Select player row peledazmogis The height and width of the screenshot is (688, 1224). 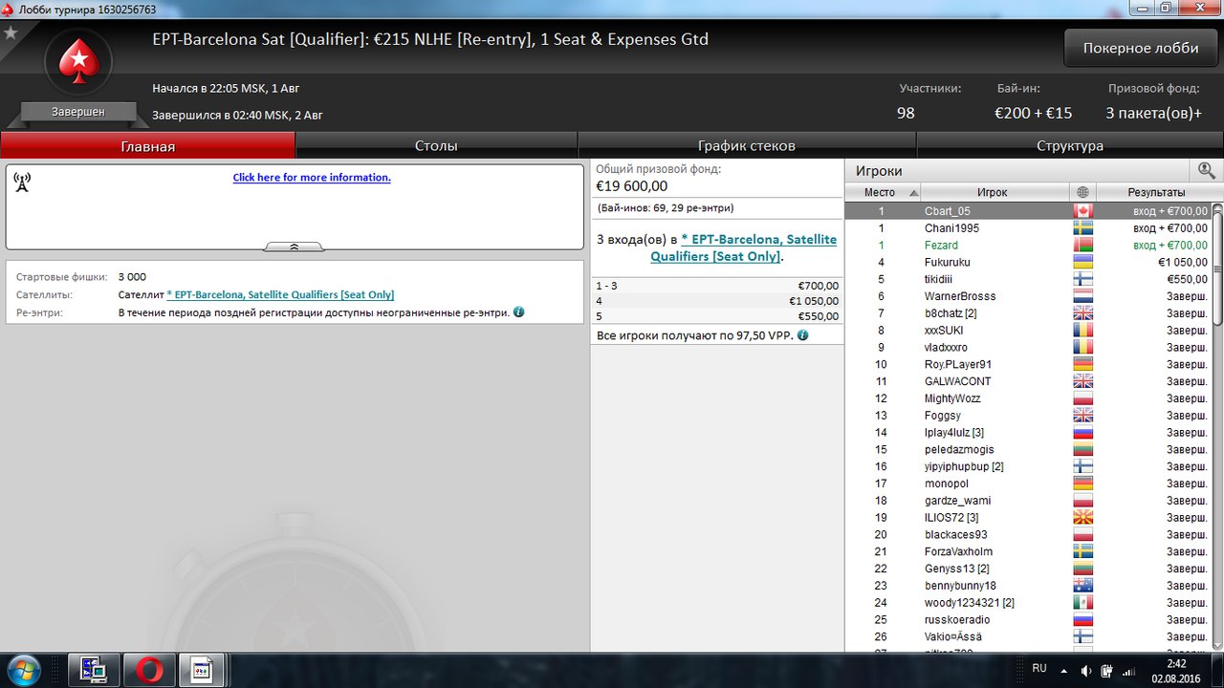tap(1028, 449)
